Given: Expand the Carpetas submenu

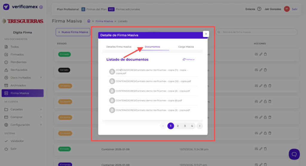Looking at the screenshot, I should click(41, 109).
